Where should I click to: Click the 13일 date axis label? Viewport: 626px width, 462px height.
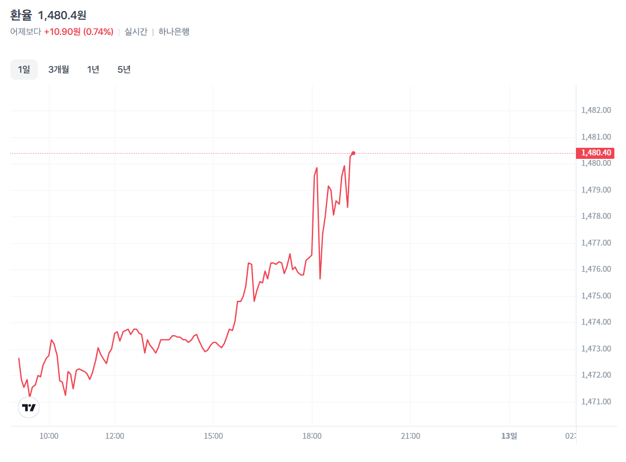click(x=510, y=436)
